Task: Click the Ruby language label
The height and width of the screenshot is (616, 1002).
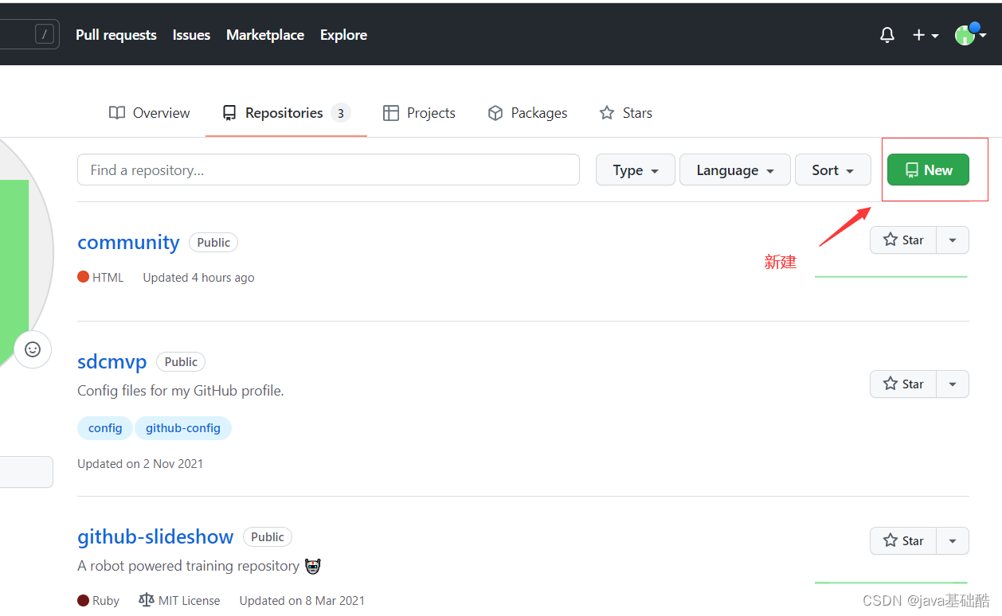Action: (99, 601)
